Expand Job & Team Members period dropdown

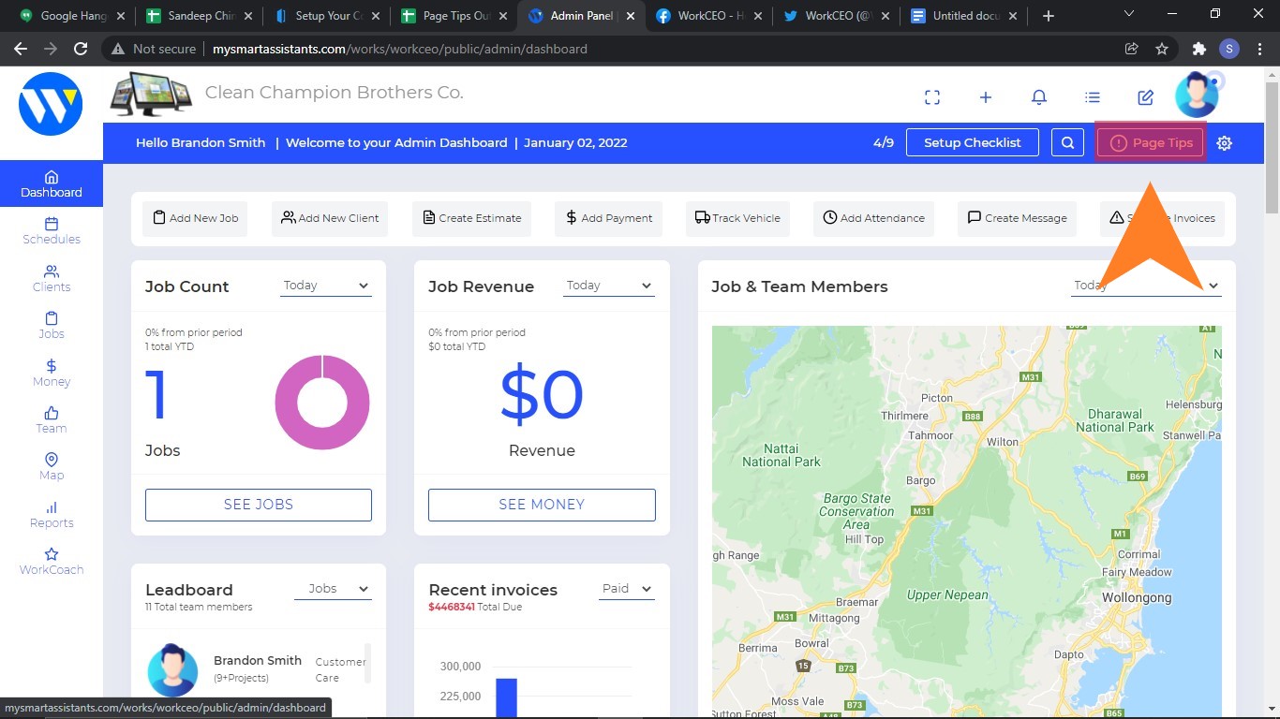coord(1146,286)
